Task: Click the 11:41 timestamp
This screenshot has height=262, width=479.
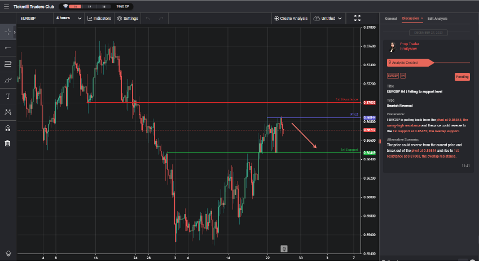Action: [465, 166]
